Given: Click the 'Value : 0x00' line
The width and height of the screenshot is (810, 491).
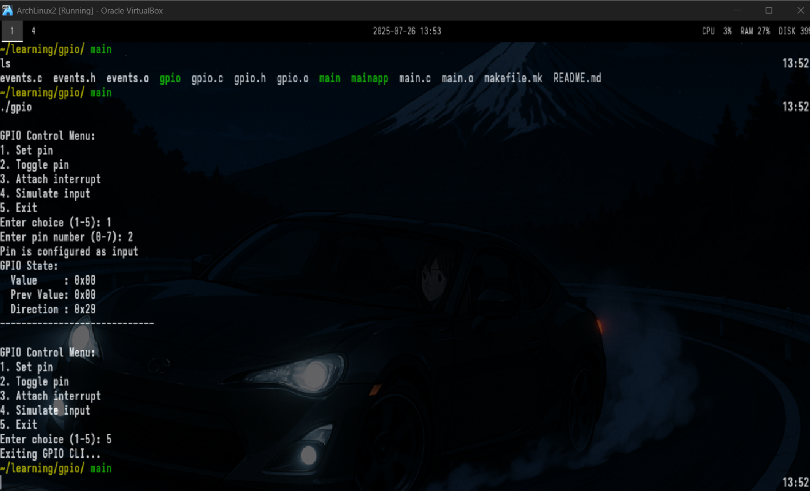Looking at the screenshot, I should (53, 280).
